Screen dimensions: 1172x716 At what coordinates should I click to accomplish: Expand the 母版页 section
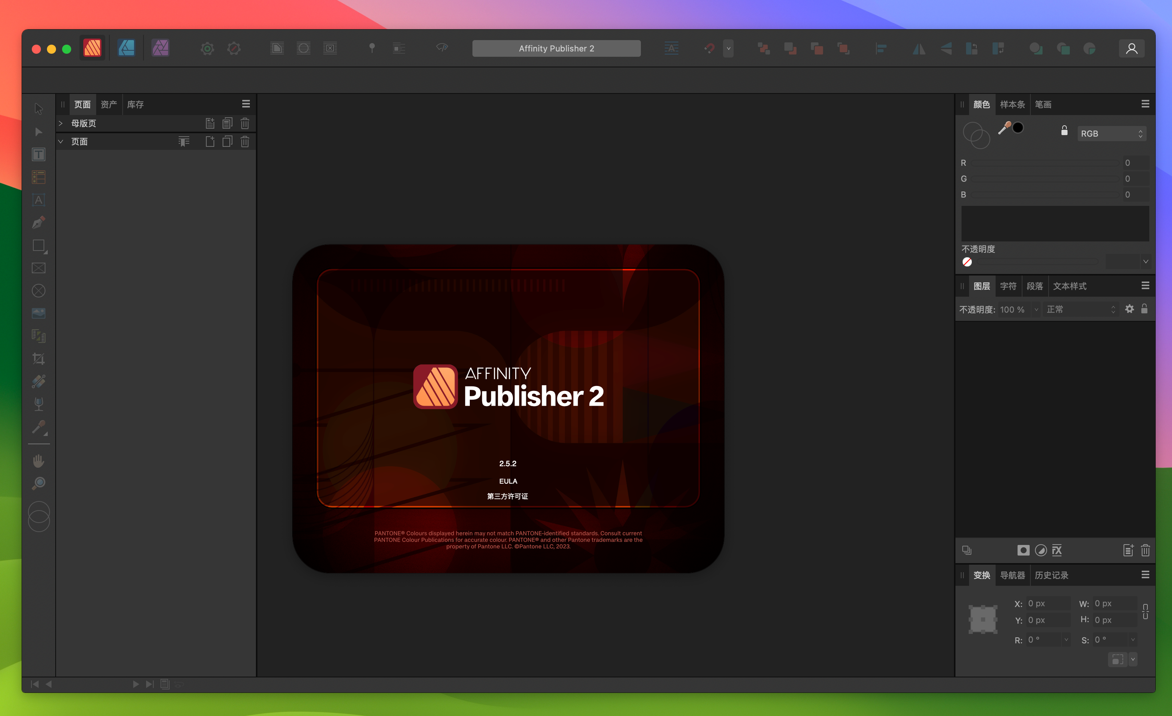coord(63,123)
